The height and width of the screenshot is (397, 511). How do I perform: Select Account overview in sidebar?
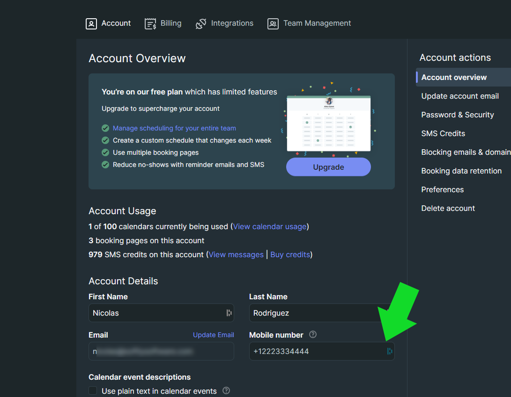(463, 77)
